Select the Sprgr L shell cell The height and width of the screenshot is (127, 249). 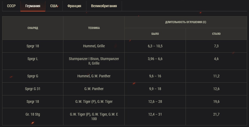pyautogui.click(x=33, y=59)
